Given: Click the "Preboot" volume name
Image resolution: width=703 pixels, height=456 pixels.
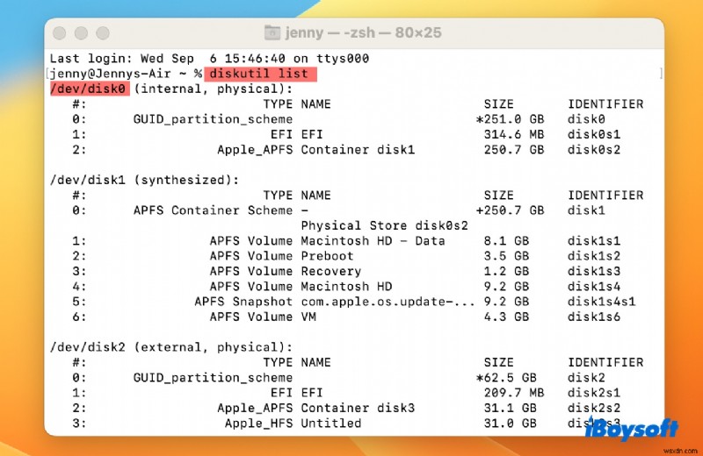Looking at the screenshot, I should click(x=327, y=256).
